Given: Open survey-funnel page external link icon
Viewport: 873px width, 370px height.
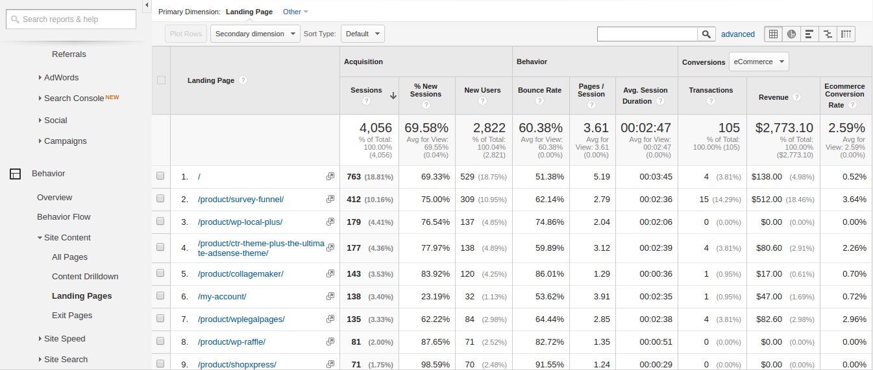Looking at the screenshot, I should click(330, 199).
